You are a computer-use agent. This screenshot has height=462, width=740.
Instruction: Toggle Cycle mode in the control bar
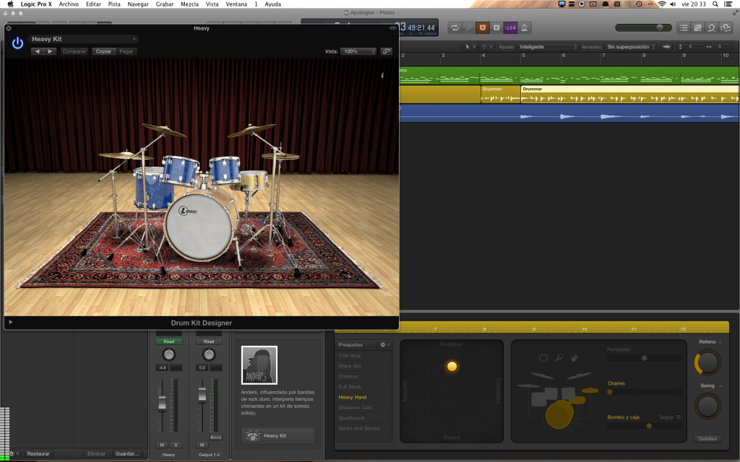(455, 28)
